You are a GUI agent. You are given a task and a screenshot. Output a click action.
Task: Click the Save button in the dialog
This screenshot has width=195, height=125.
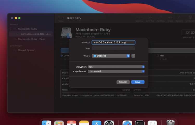coord(138,82)
